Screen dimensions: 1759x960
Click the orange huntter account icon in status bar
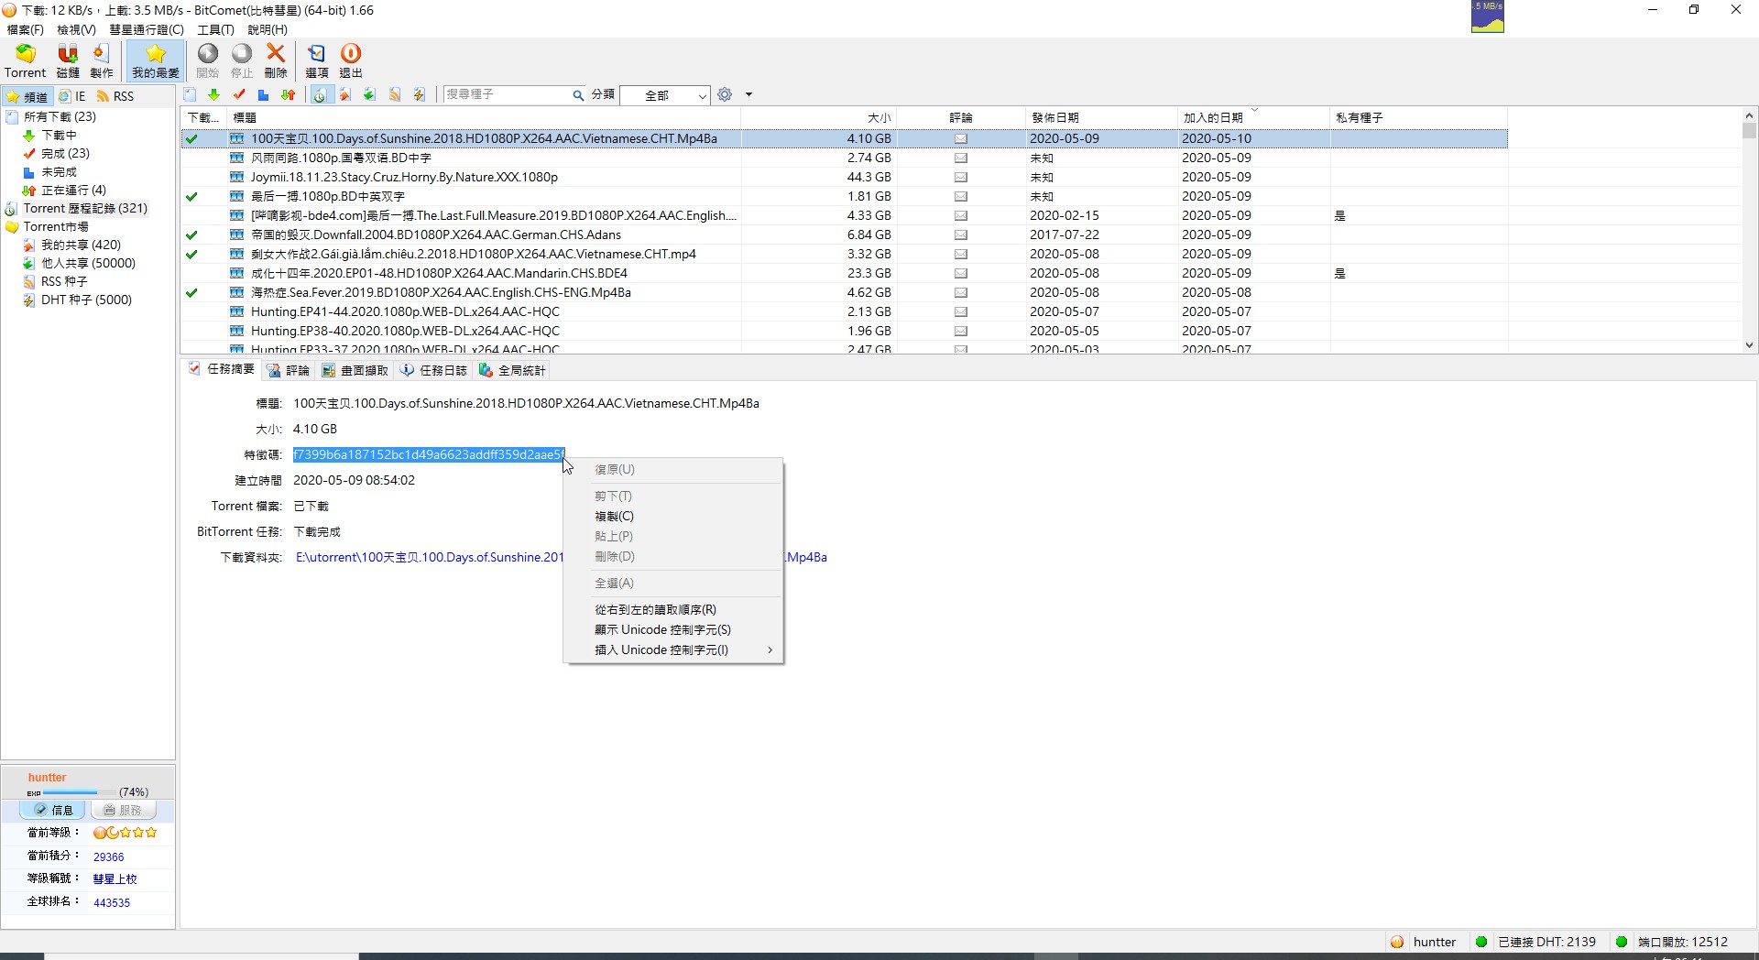point(1397,942)
